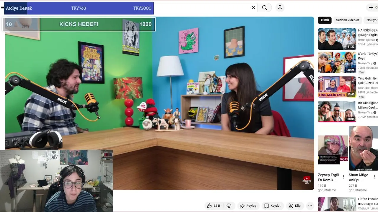This screenshot has width=378, height=212.
Task: Open Orkun Işıtmak channel name
Action: click(366, 40)
